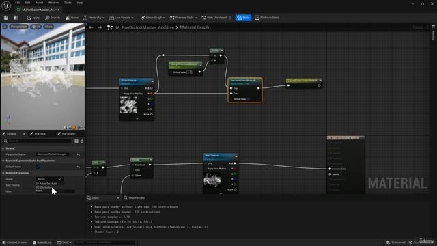The height and width of the screenshot is (246, 437).
Task: Open Details panel settings gear
Action: (x=82, y=141)
